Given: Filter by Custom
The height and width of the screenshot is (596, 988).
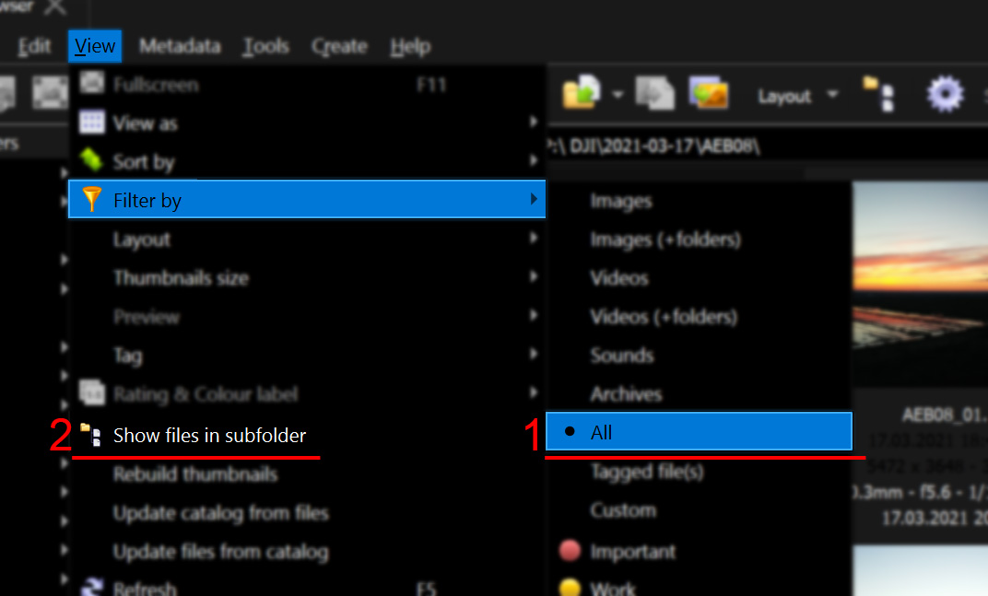Looking at the screenshot, I should (x=699, y=510).
